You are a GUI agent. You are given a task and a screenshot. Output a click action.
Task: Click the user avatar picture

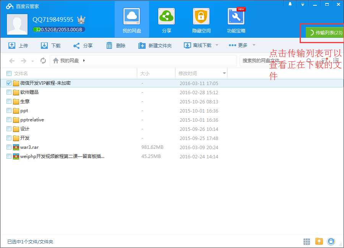(x=17, y=24)
